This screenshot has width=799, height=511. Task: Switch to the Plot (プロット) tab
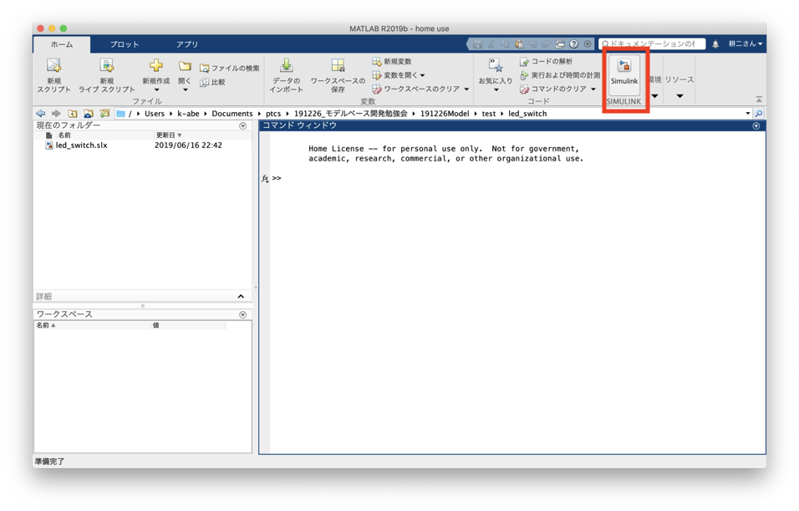click(125, 44)
